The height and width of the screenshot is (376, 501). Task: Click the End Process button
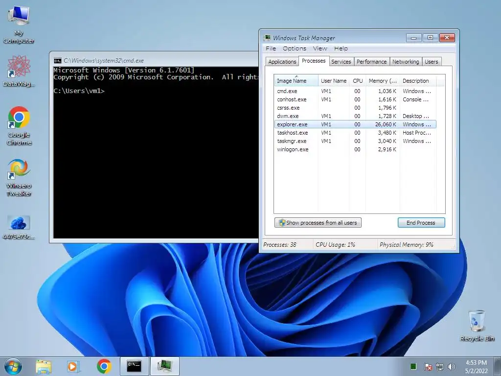421,223
